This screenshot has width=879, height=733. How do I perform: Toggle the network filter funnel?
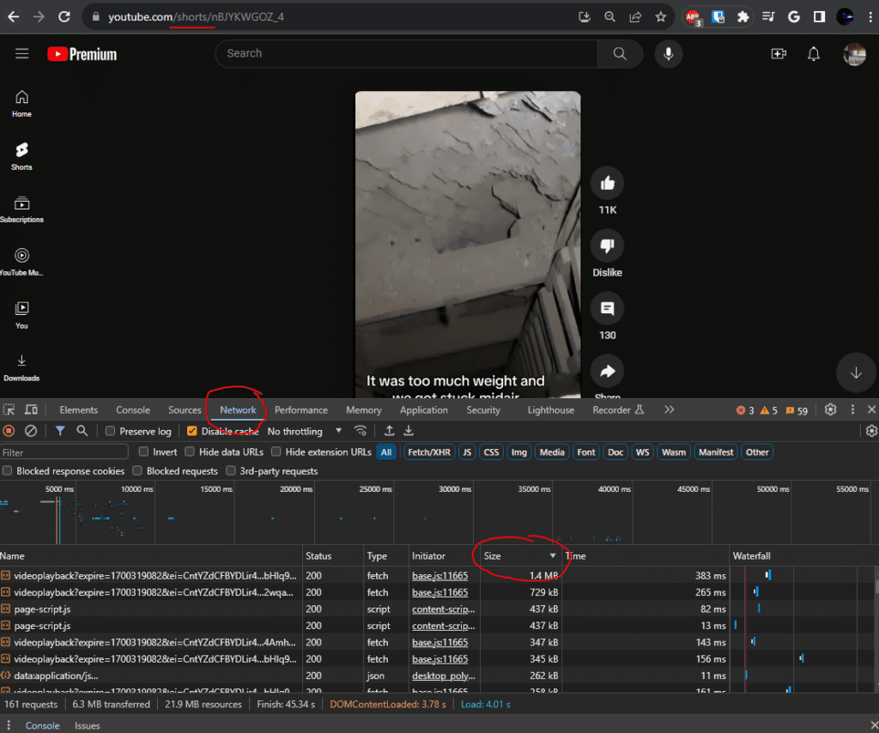coord(60,431)
